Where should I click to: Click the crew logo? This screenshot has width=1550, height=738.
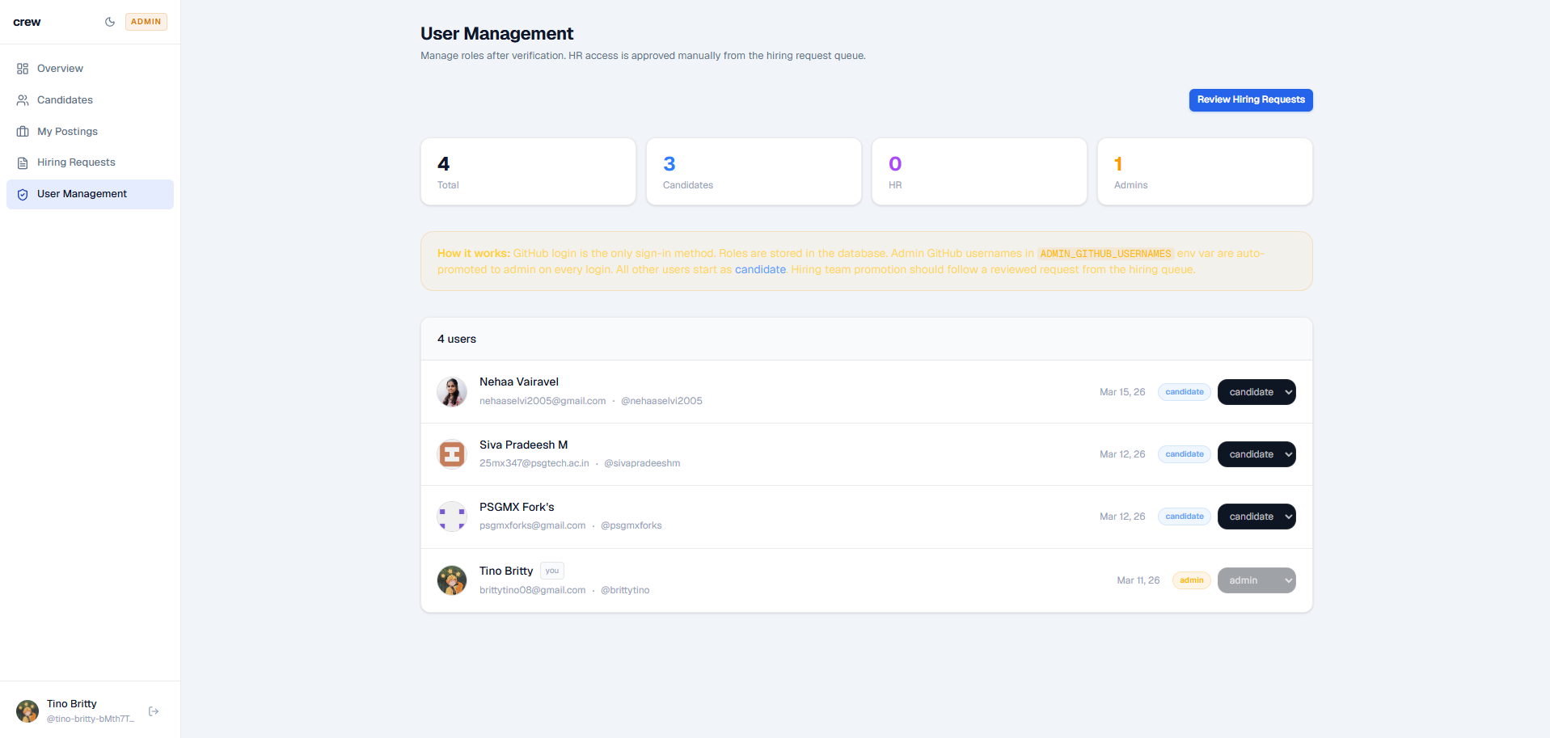pyautogui.click(x=27, y=22)
